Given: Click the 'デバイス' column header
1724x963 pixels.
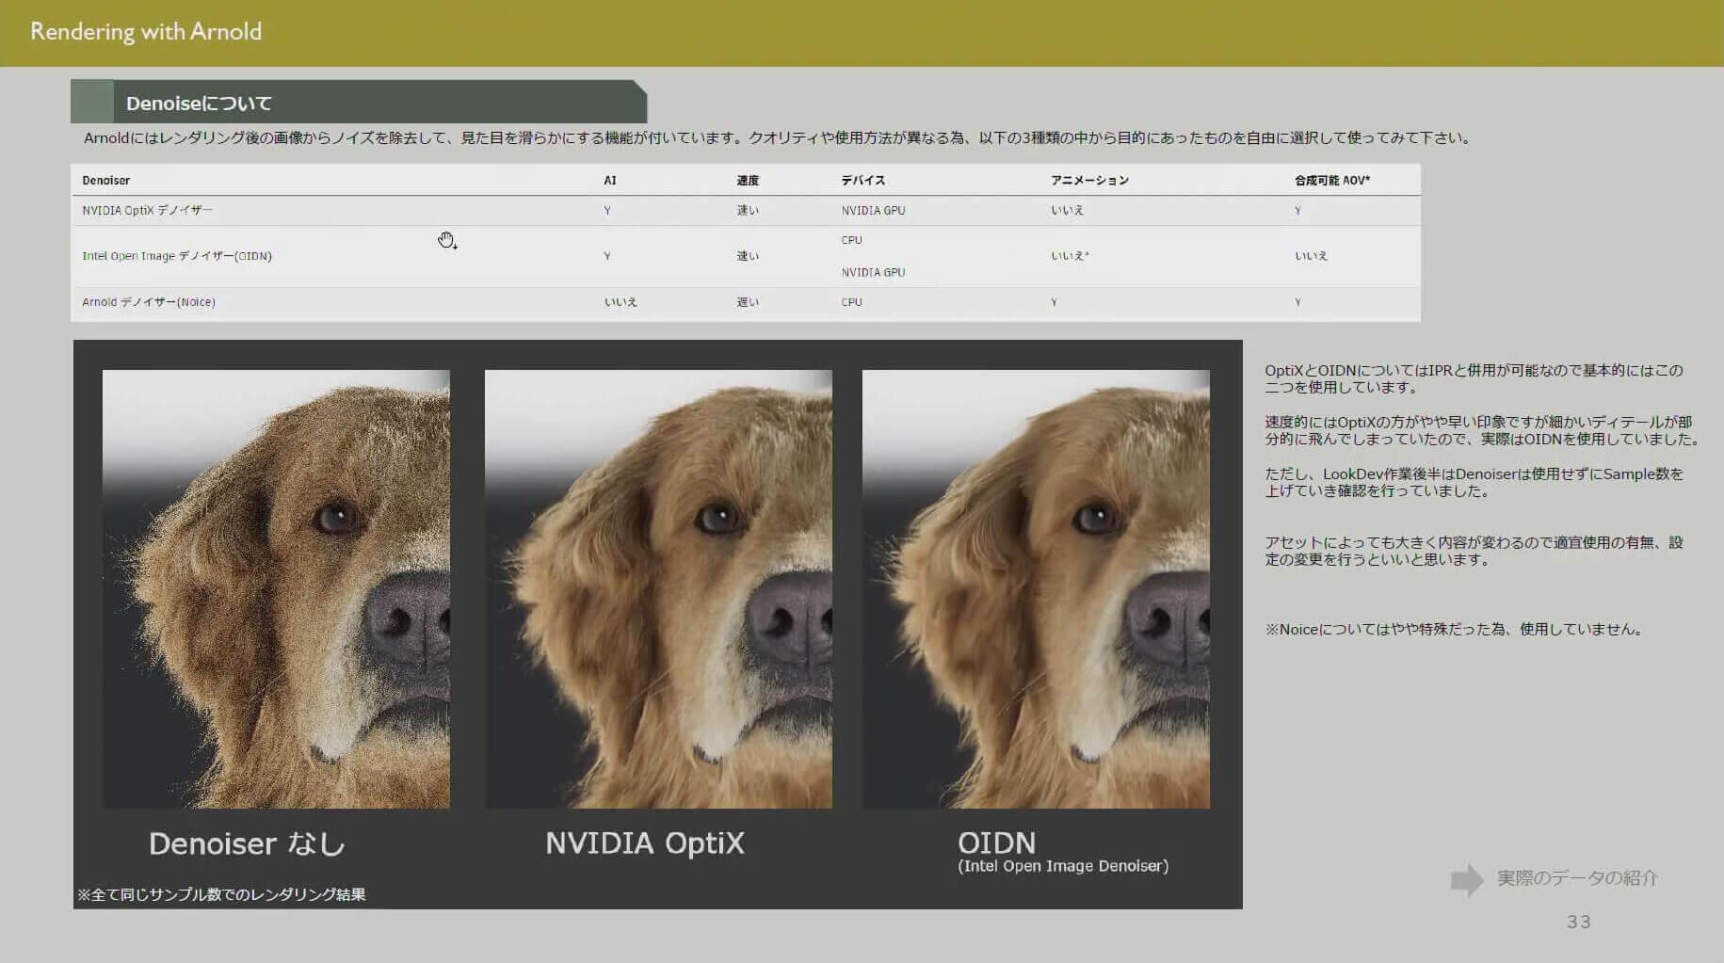Looking at the screenshot, I should [863, 180].
